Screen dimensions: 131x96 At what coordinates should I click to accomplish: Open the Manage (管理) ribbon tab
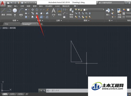(x=35, y=6)
